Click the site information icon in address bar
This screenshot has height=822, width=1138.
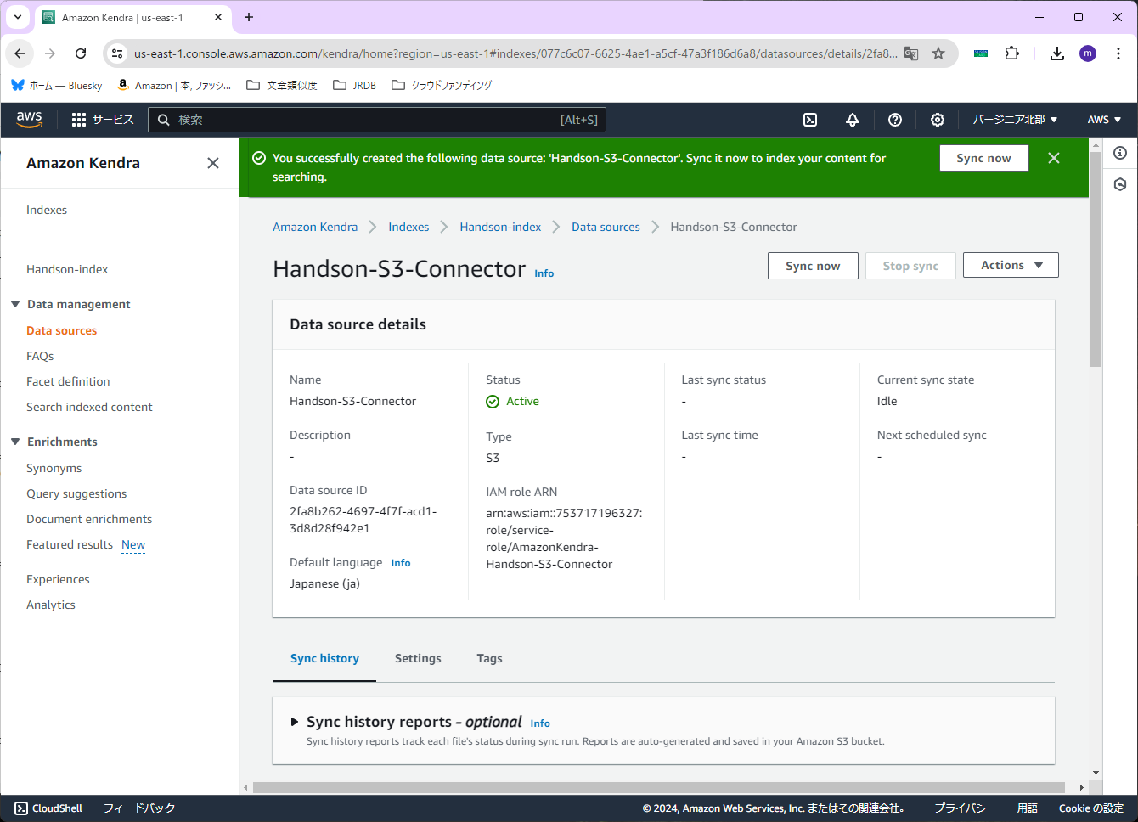pyautogui.click(x=118, y=53)
